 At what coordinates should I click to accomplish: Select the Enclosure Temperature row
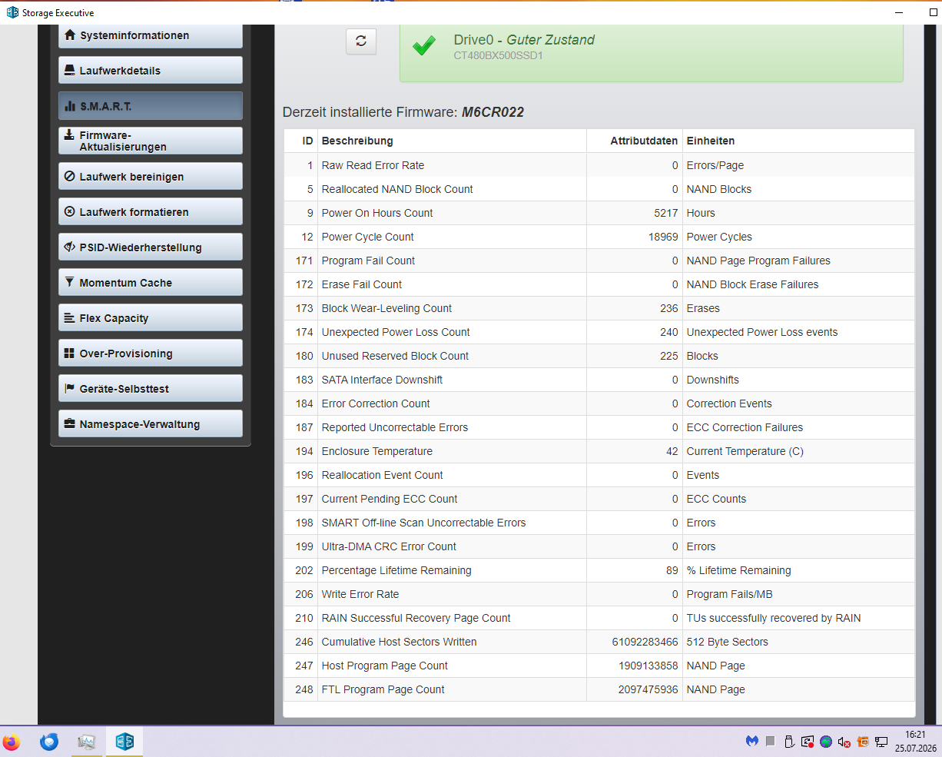tap(599, 451)
